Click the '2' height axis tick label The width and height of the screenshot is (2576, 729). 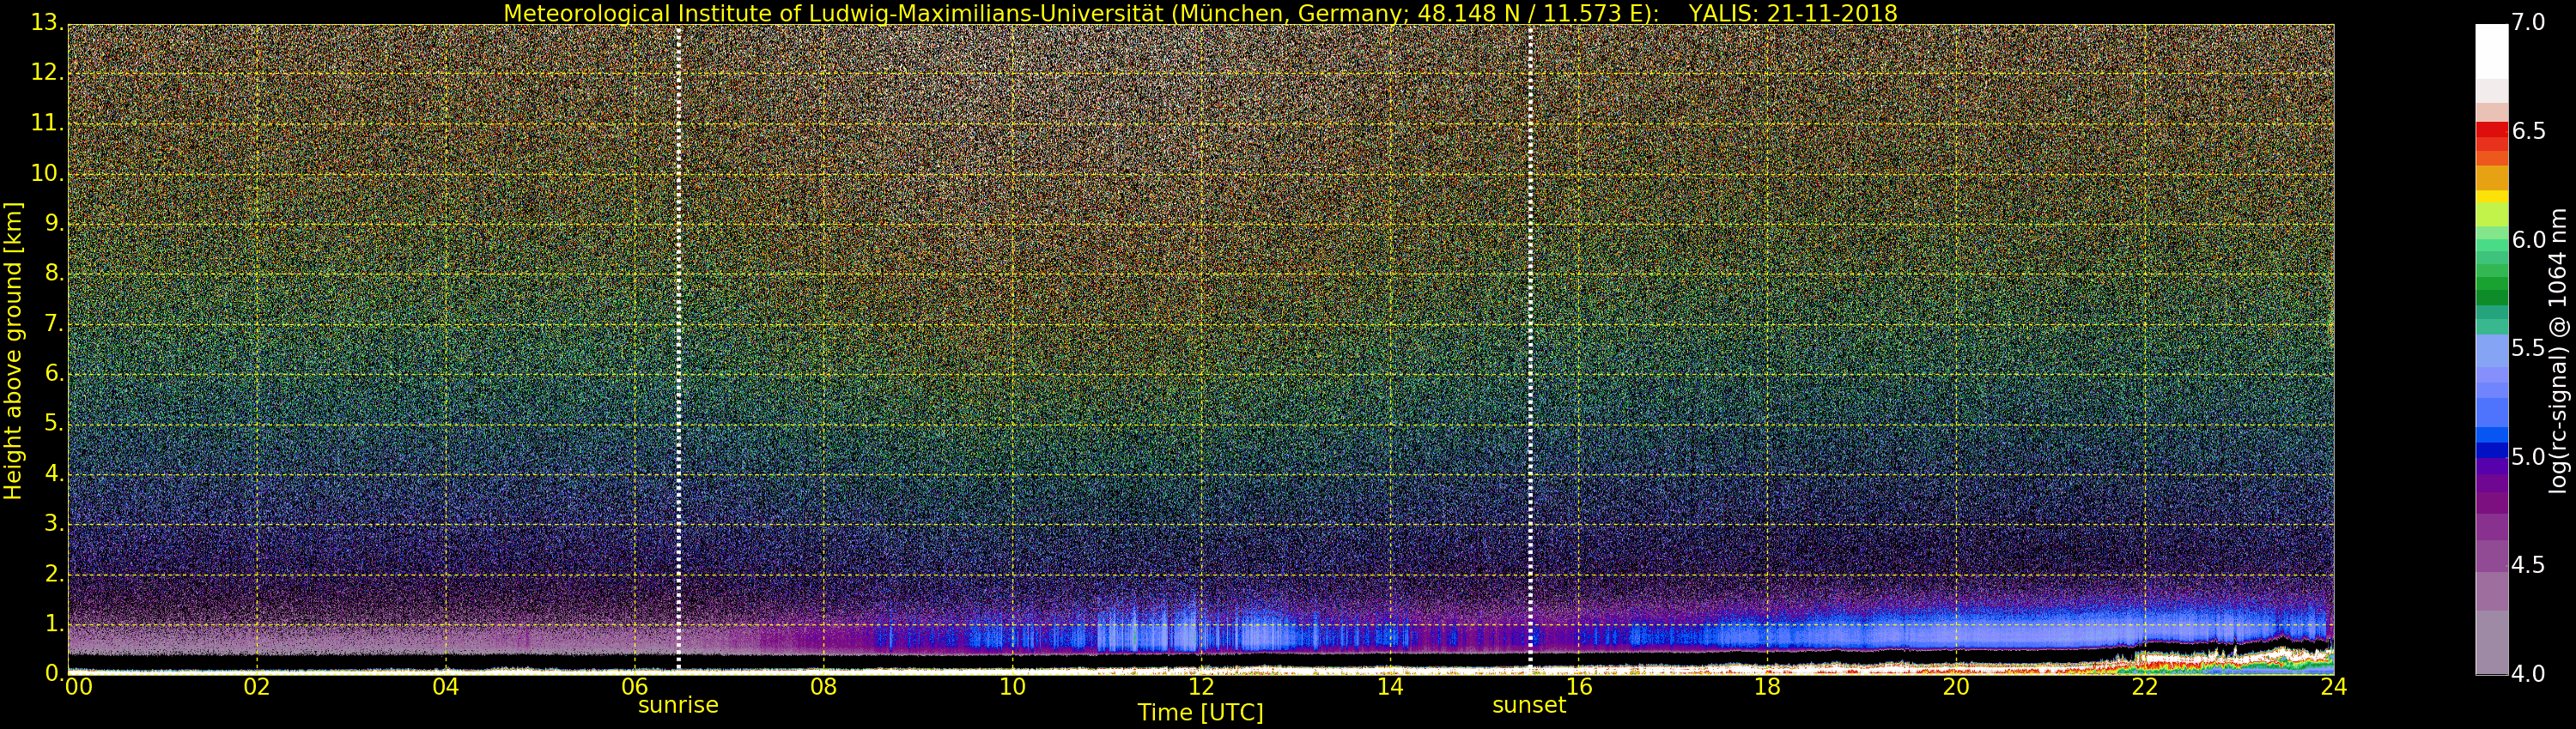pyautogui.click(x=53, y=573)
